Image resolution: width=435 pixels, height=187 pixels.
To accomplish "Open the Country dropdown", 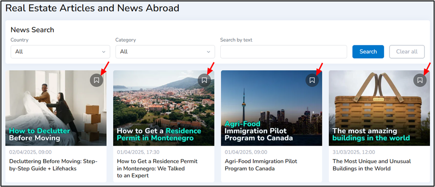I will [x=60, y=52].
